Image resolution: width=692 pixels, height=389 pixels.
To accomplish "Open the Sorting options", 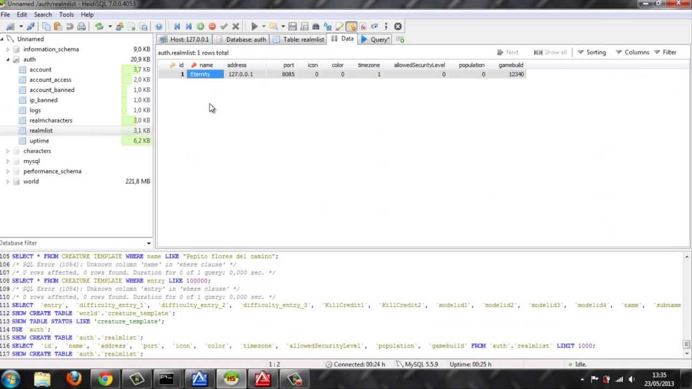I will click(591, 52).
